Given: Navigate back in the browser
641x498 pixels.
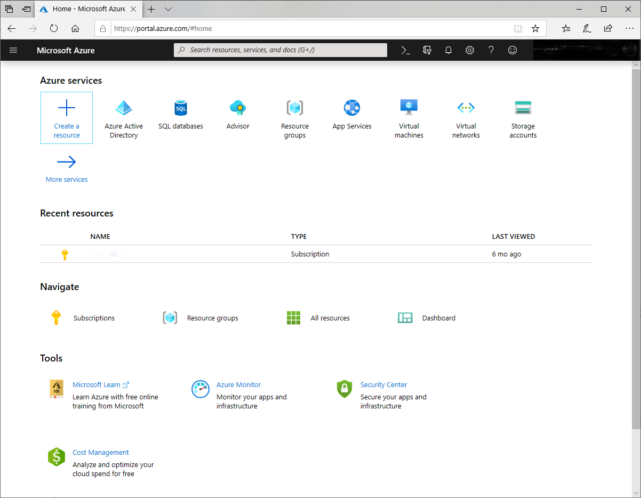Looking at the screenshot, I should pos(12,28).
